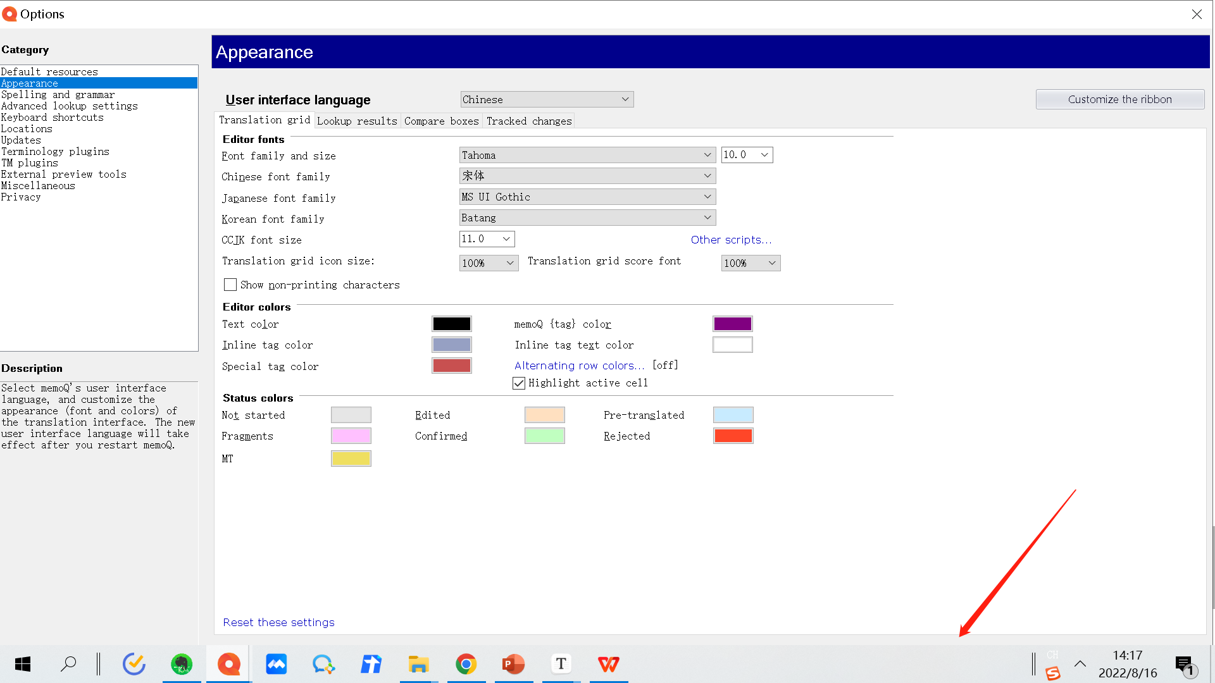Switch to the Lookup results tab

point(357,121)
